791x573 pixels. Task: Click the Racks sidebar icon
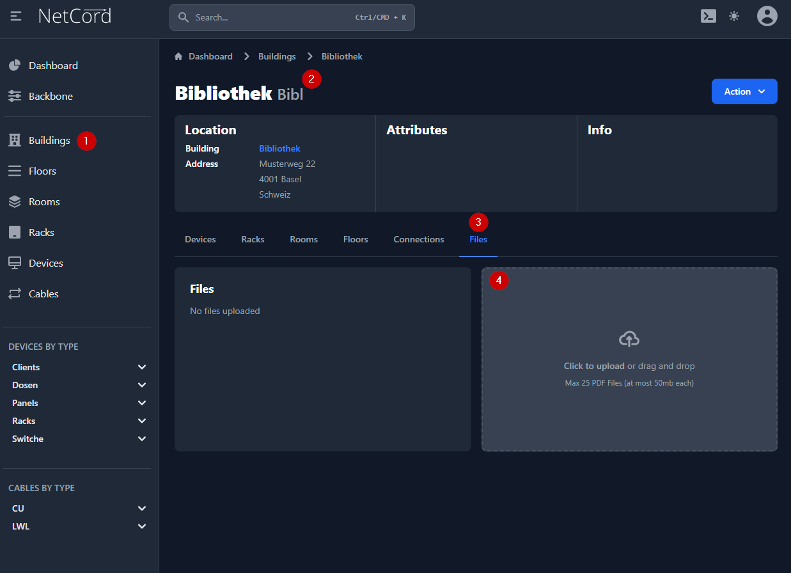(15, 232)
